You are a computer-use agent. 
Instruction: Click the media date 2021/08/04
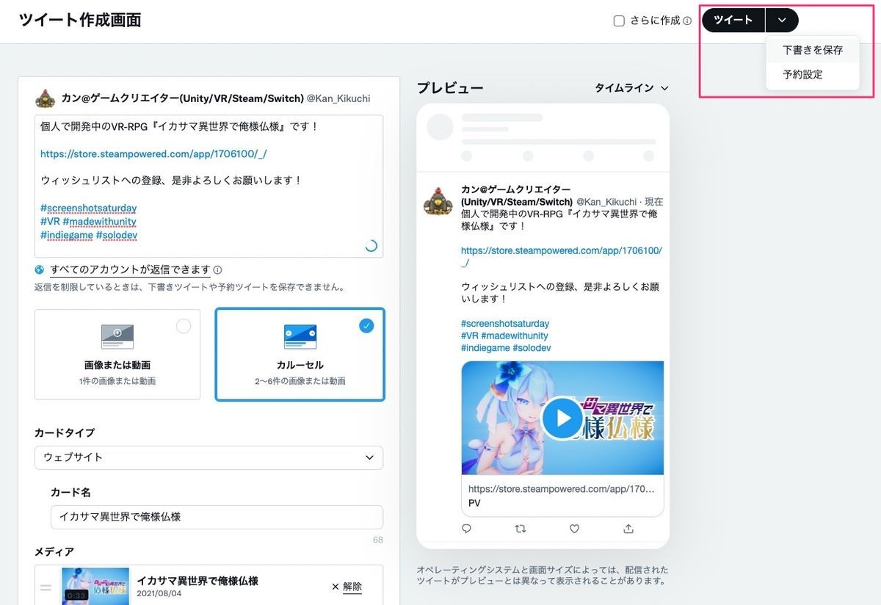pos(160,593)
